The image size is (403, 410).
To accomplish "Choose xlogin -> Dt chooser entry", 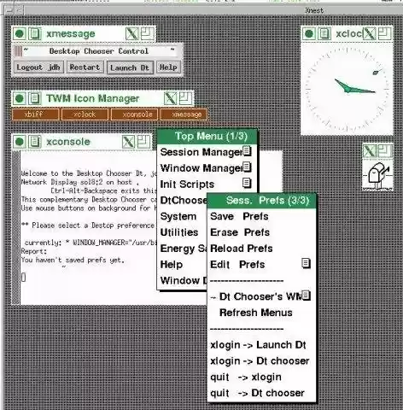I will 262,360.
